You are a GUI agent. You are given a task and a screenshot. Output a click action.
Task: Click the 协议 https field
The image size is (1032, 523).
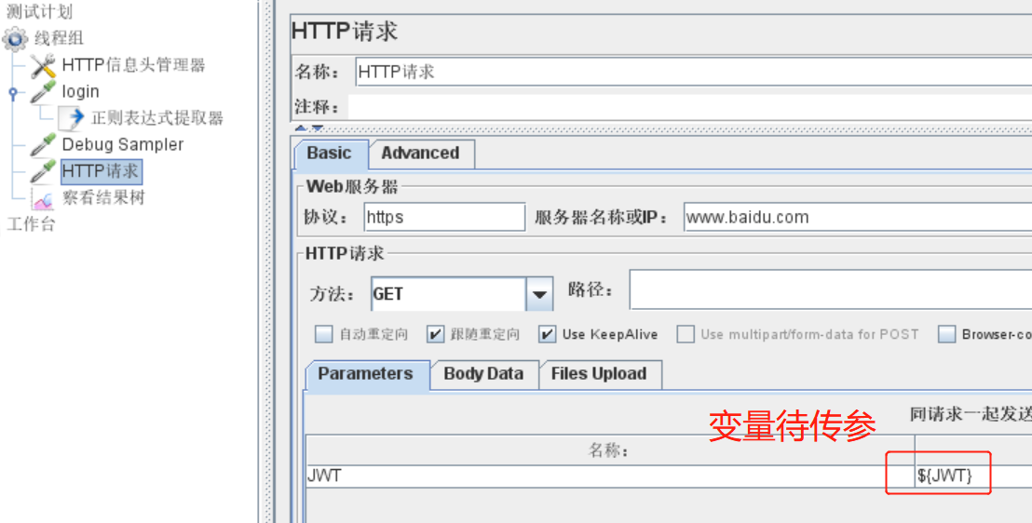[x=444, y=217]
